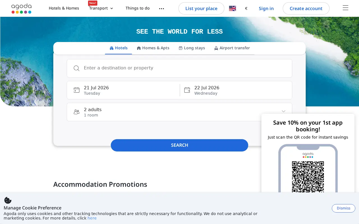Click the blue SEARCH button
The height and width of the screenshot is (224, 359).
179,145
